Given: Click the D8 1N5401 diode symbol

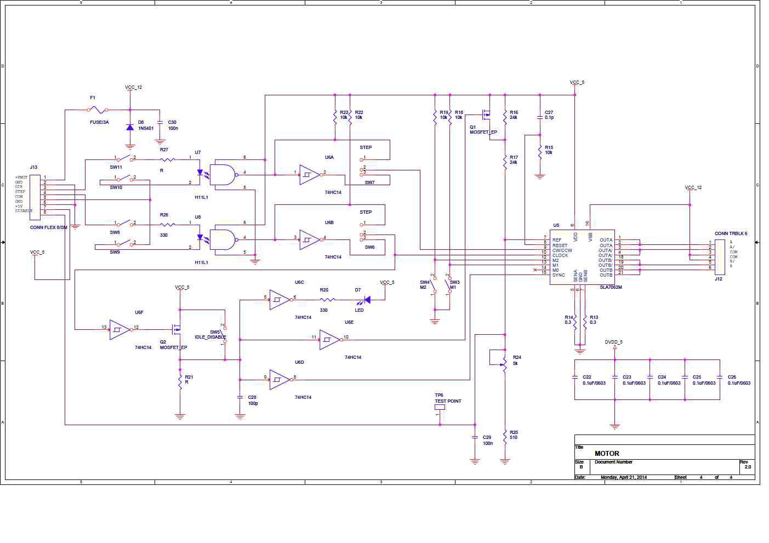Looking at the screenshot, I should pos(130,127).
